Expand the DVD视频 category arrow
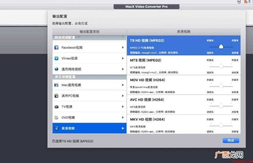This screenshot has height=163, width=253. [x=123, y=117]
